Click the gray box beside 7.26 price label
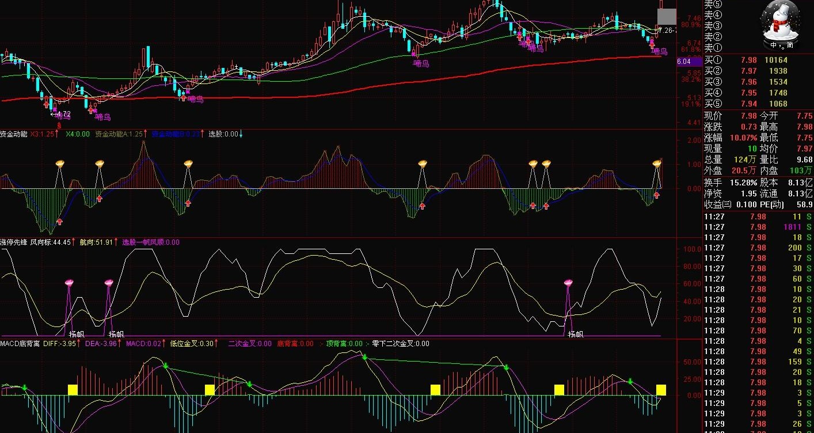The width and height of the screenshot is (814, 433). click(667, 17)
